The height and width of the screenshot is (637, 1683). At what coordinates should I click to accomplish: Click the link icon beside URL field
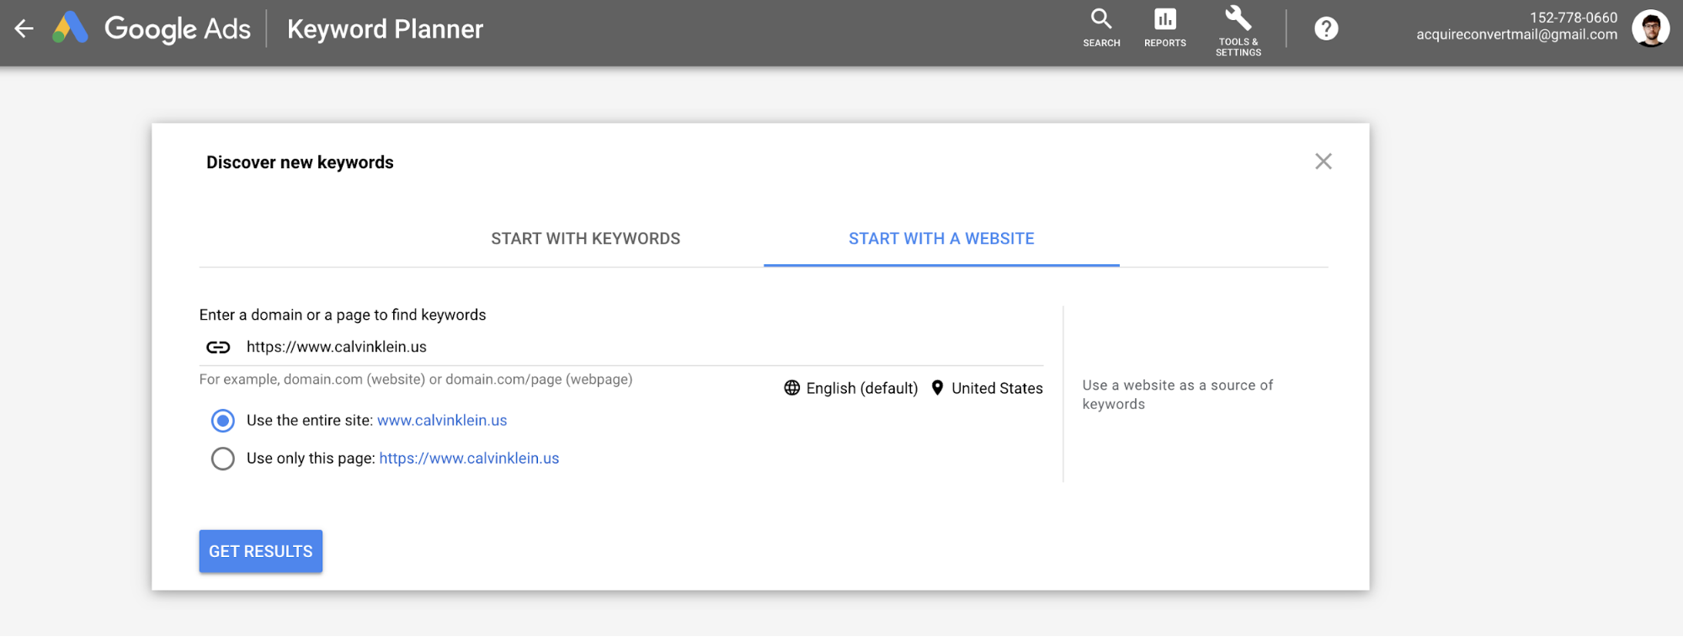point(218,348)
